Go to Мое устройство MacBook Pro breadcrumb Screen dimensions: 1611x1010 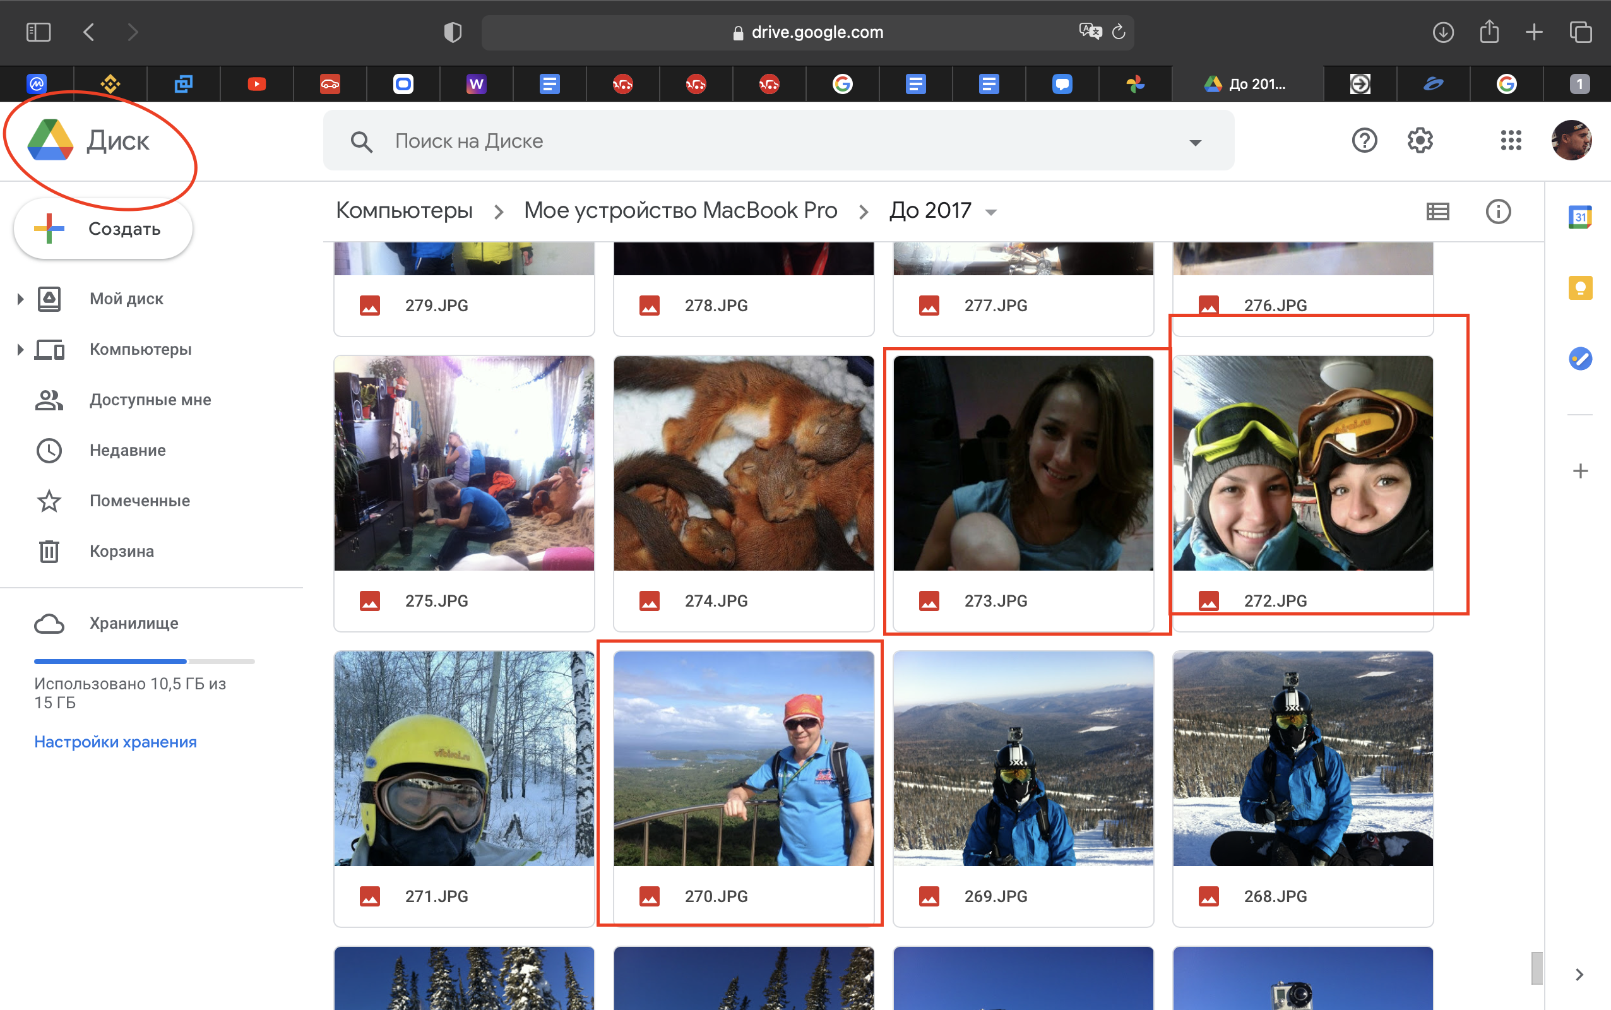tap(680, 210)
